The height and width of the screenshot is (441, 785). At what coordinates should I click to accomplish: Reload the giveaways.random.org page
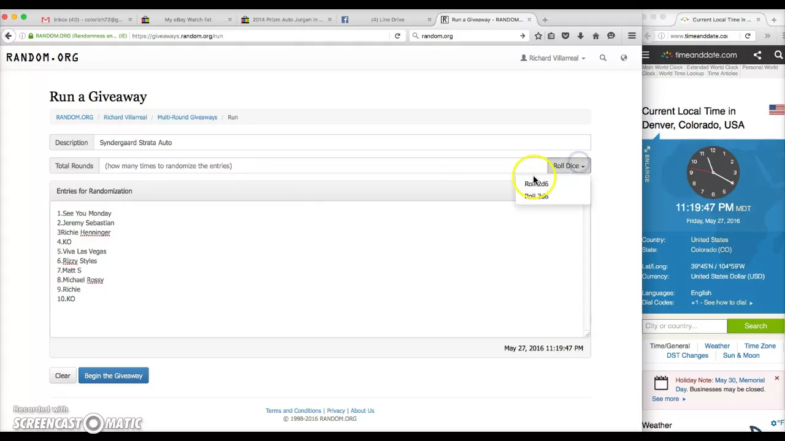pos(397,36)
